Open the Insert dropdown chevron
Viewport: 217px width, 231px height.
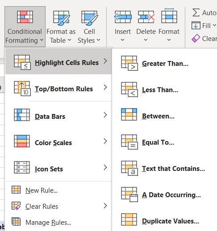pos(122,40)
